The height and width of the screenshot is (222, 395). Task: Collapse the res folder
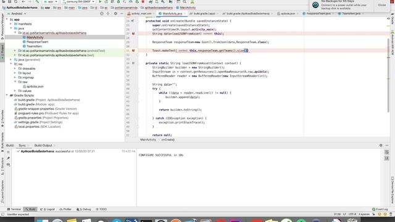tap(11, 64)
